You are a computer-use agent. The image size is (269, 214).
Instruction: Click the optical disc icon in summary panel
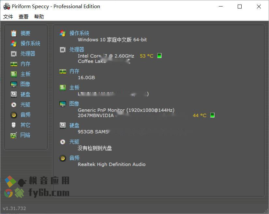(x=63, y=142)
